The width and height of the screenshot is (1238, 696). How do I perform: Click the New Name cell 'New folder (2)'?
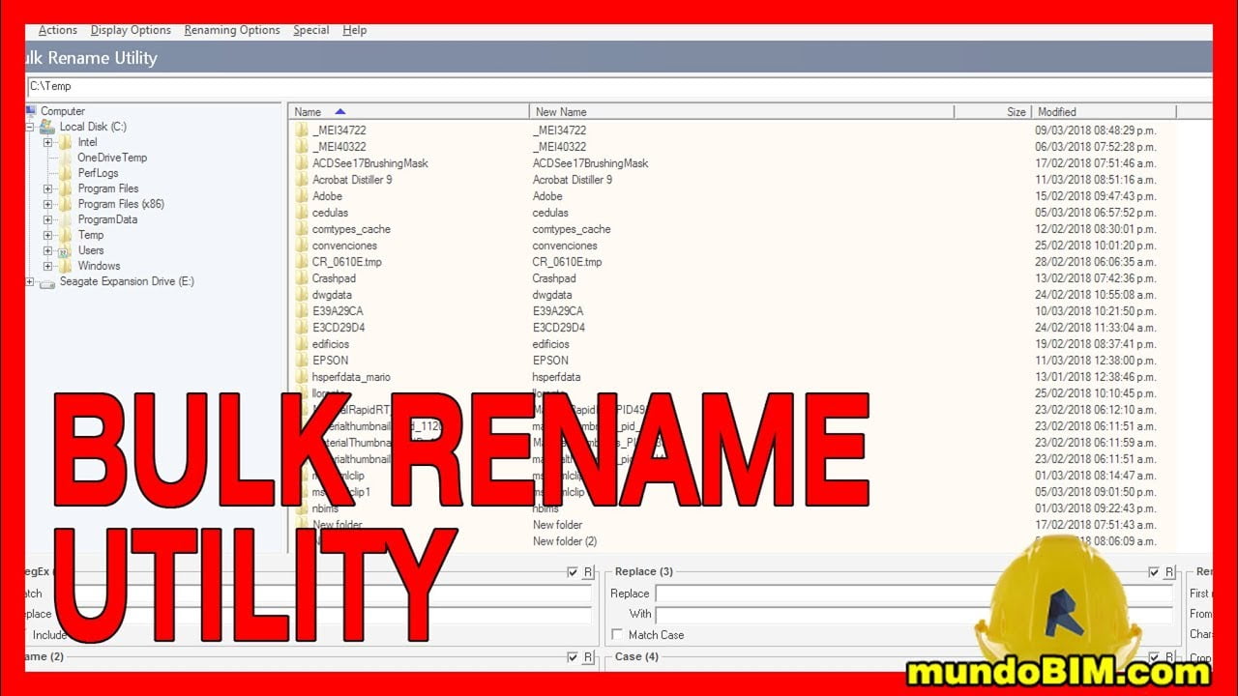pos(565,541)
